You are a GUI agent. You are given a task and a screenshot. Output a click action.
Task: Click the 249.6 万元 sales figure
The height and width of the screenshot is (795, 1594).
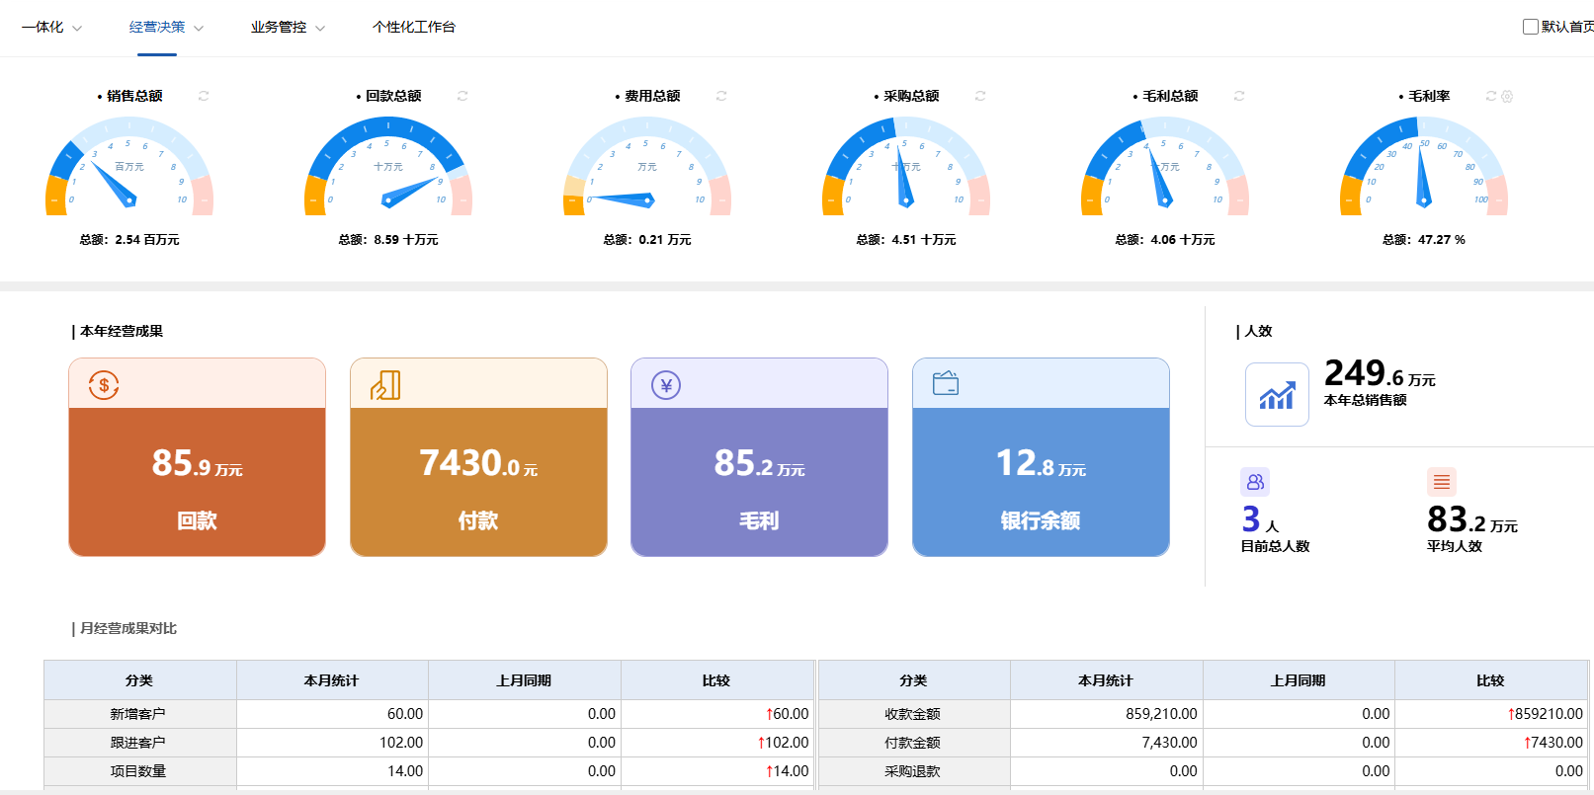[x=1380, y=373]
